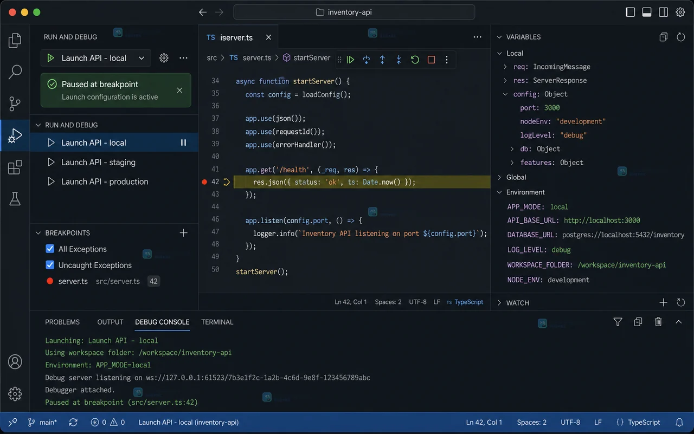Toggle primary sidebar layout icon
Viewport: 694px width, 434px height.
pyautogui.click(x=631, y=12)
